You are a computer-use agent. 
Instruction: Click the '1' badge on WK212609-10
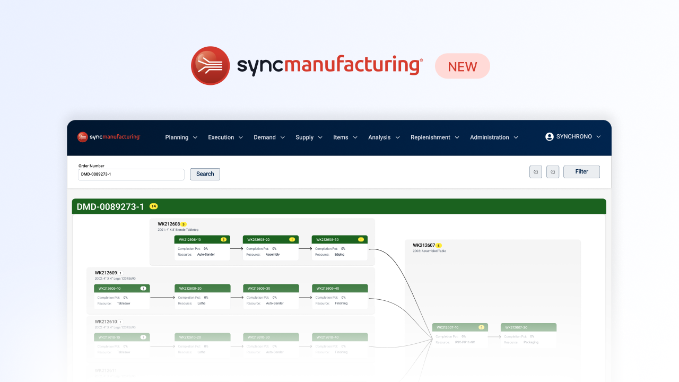click(x=143, y=288)
